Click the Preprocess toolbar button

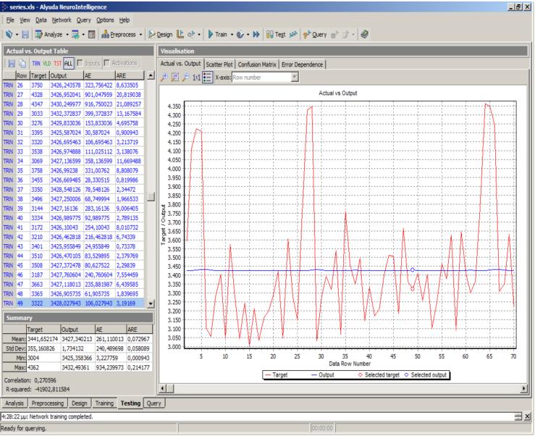point(119,34)
